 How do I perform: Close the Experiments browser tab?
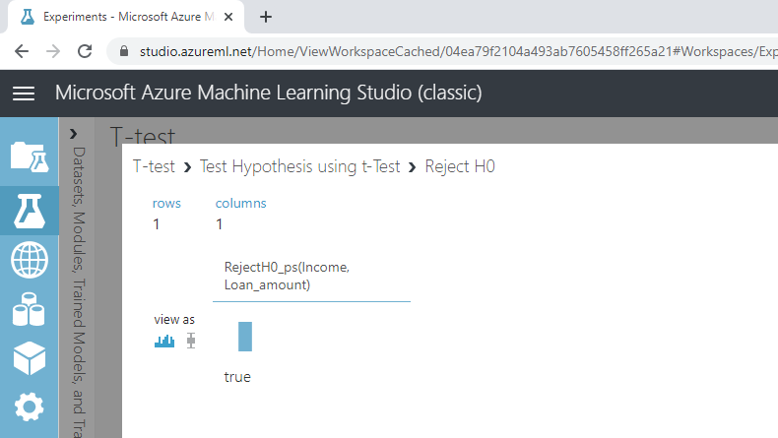[x=228, y=17]
